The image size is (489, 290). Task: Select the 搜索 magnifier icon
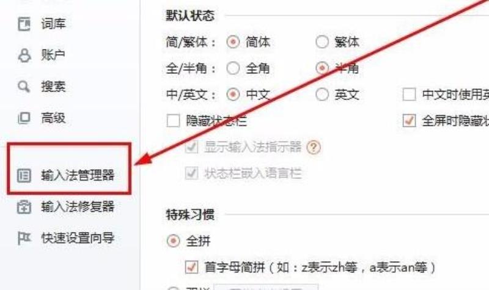(x=24, y=87)
